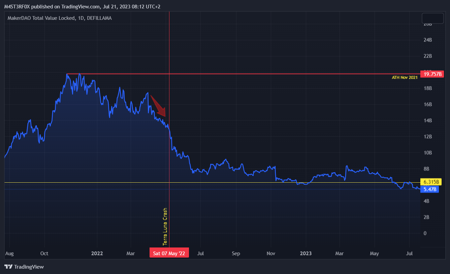The height and width of the screenshot is (274, 450).
Task: Click the TradingView logo at bottom left
Action: point(24,267)
